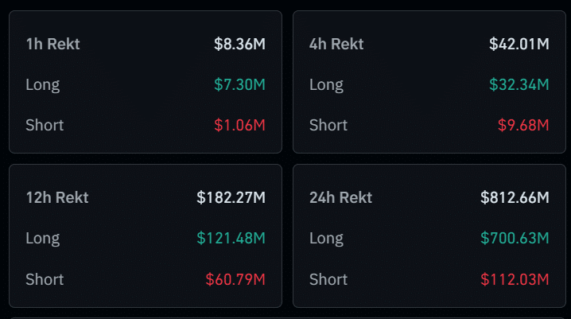This screenshot has width=571, height=319.
Task: Click the Long label in 1h Rekt card
Action: (42, 84)
